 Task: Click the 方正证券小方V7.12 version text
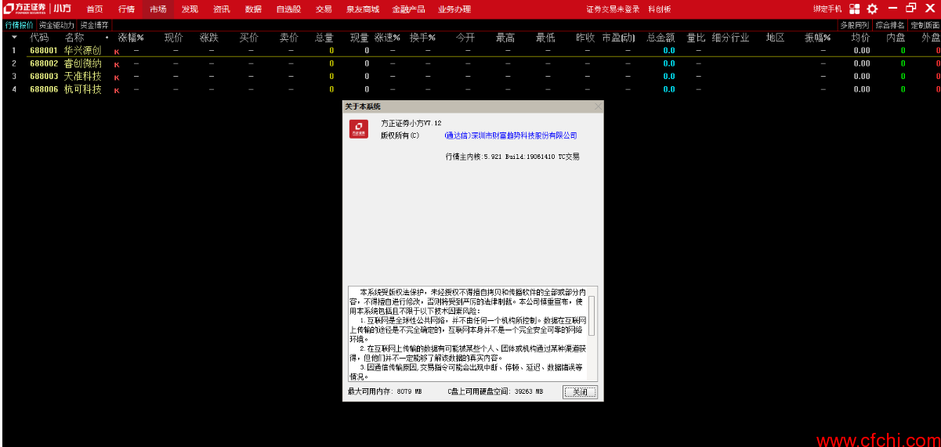[x=411, y=123]
